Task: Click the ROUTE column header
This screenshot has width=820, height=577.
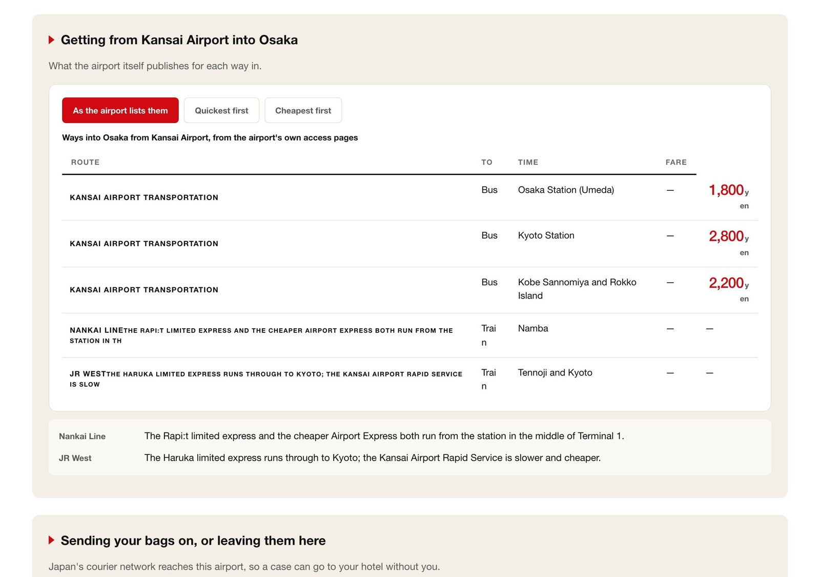Action: [85, 162]
